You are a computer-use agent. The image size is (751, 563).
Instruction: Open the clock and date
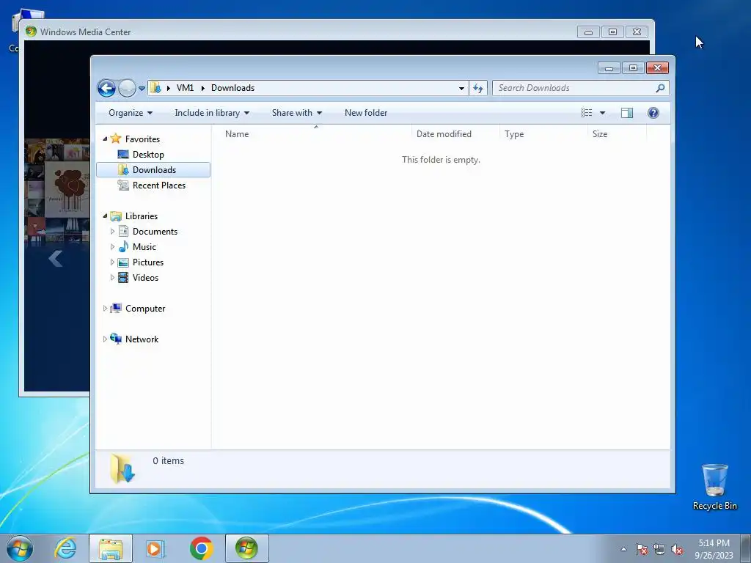[x=714, y=549]
